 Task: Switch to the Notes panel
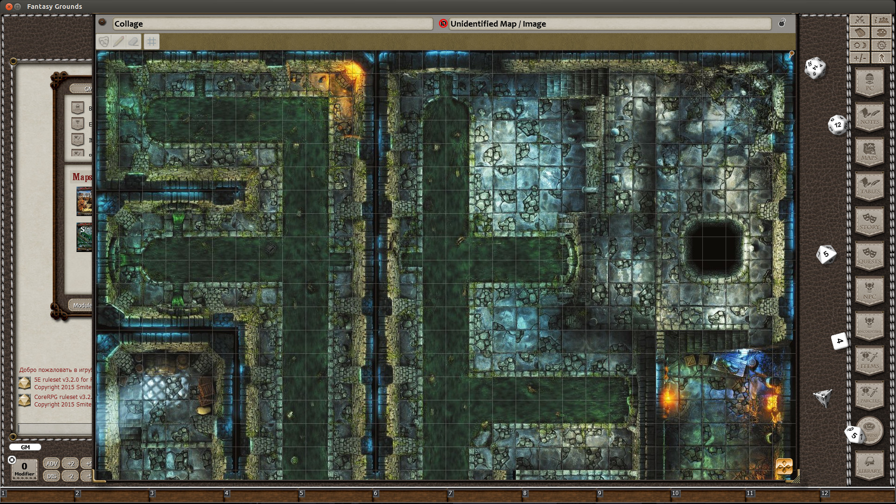click(x=869, y=118)
